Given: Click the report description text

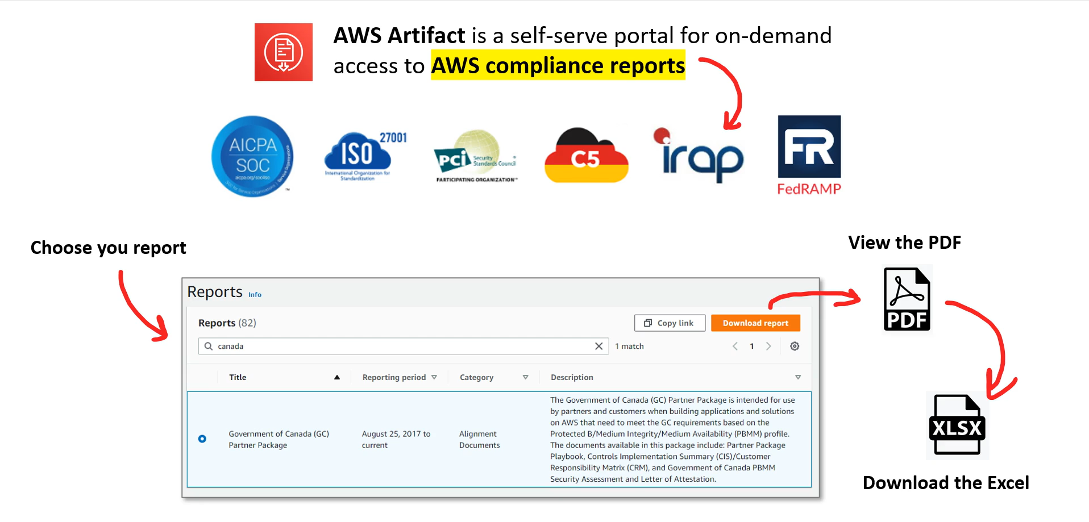Looking at the screenshot, I should tap(672, 439).
